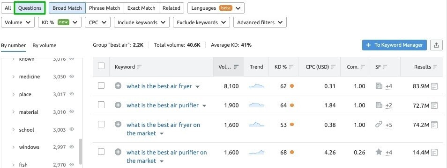
Task: Select the Questions tab
Action: (x=30, y=8)
